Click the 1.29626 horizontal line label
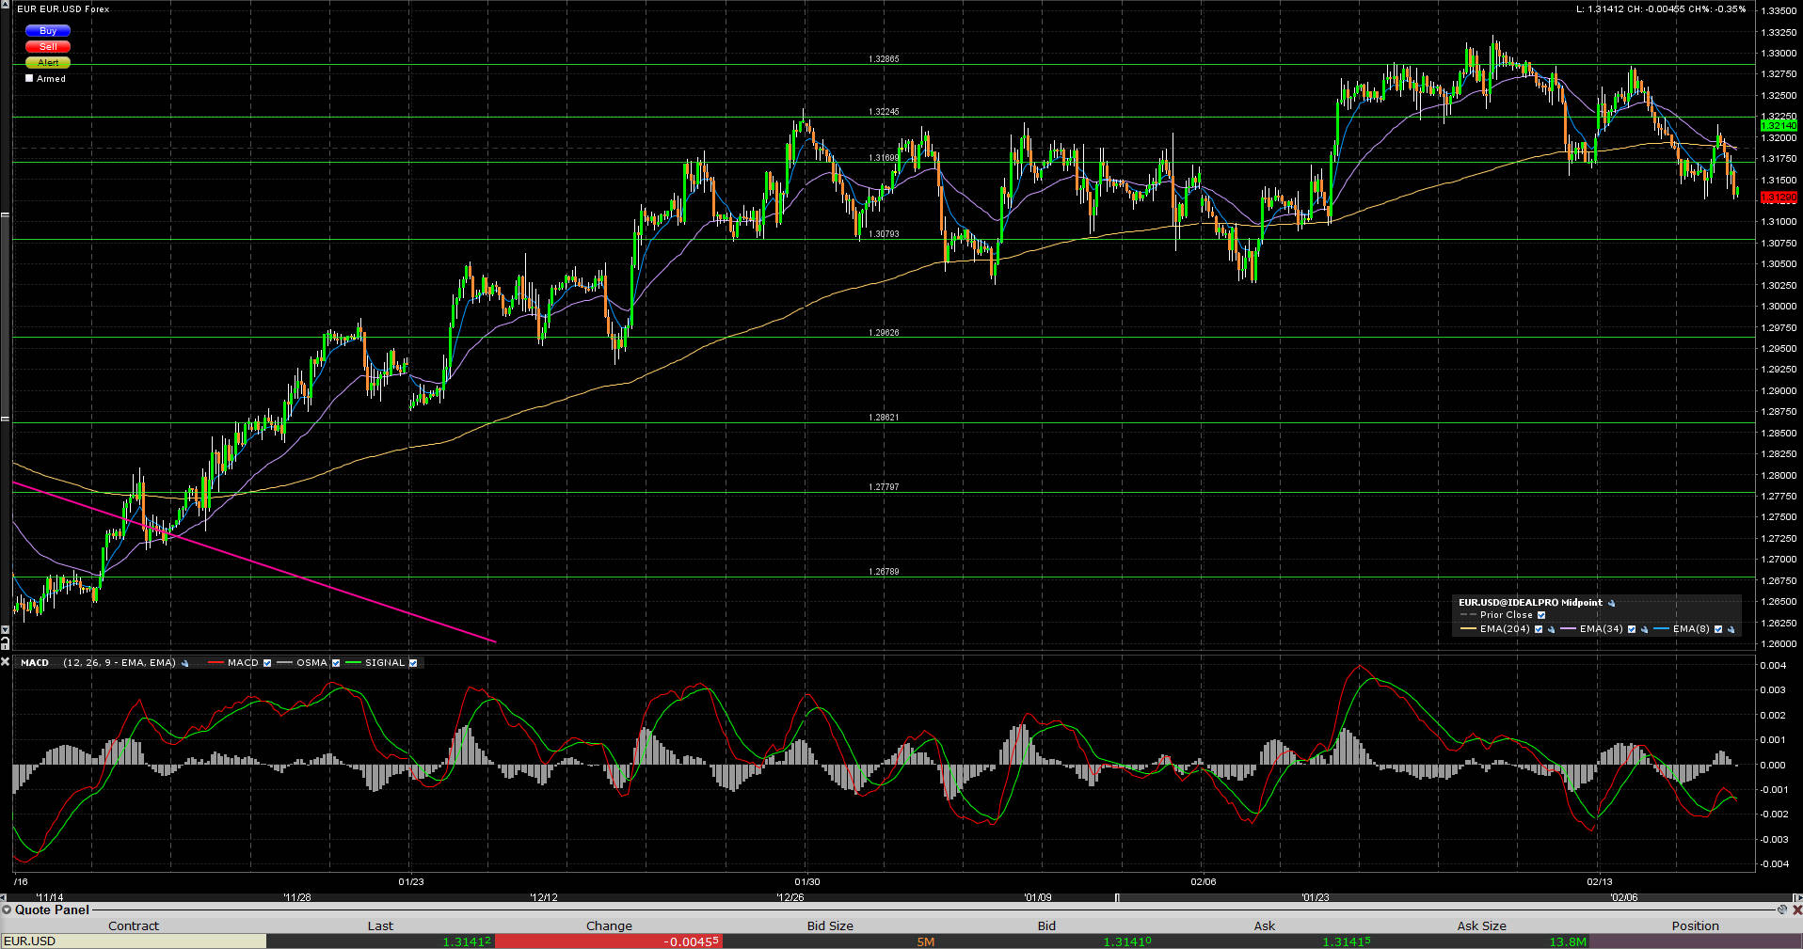This screenshot has width=1803, height=949. tap(884, 333)
